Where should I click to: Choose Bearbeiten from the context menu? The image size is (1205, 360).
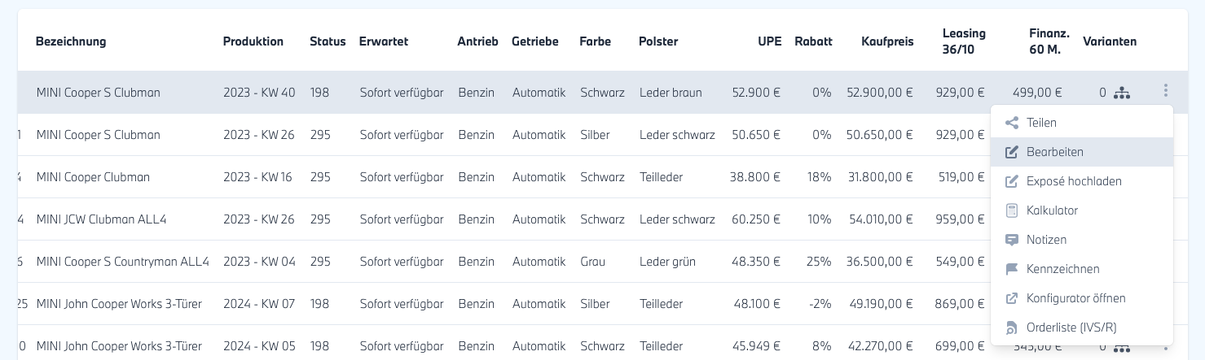[1054, 152]
